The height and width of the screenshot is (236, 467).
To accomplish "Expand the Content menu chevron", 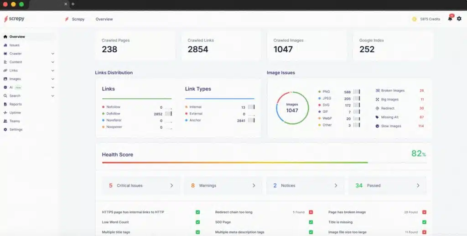I will pyautogui.click(x=53, y=62).
